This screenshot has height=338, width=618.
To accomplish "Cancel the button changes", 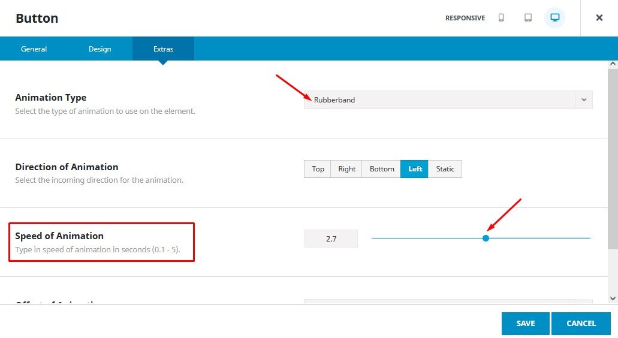I will 581,324.
